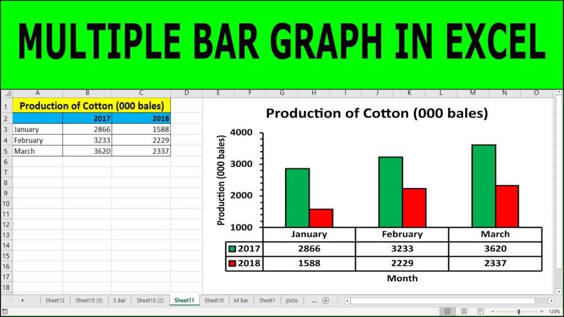Click the Month horizontal axis title
The image size is (564, 317).
coord(402,278)
